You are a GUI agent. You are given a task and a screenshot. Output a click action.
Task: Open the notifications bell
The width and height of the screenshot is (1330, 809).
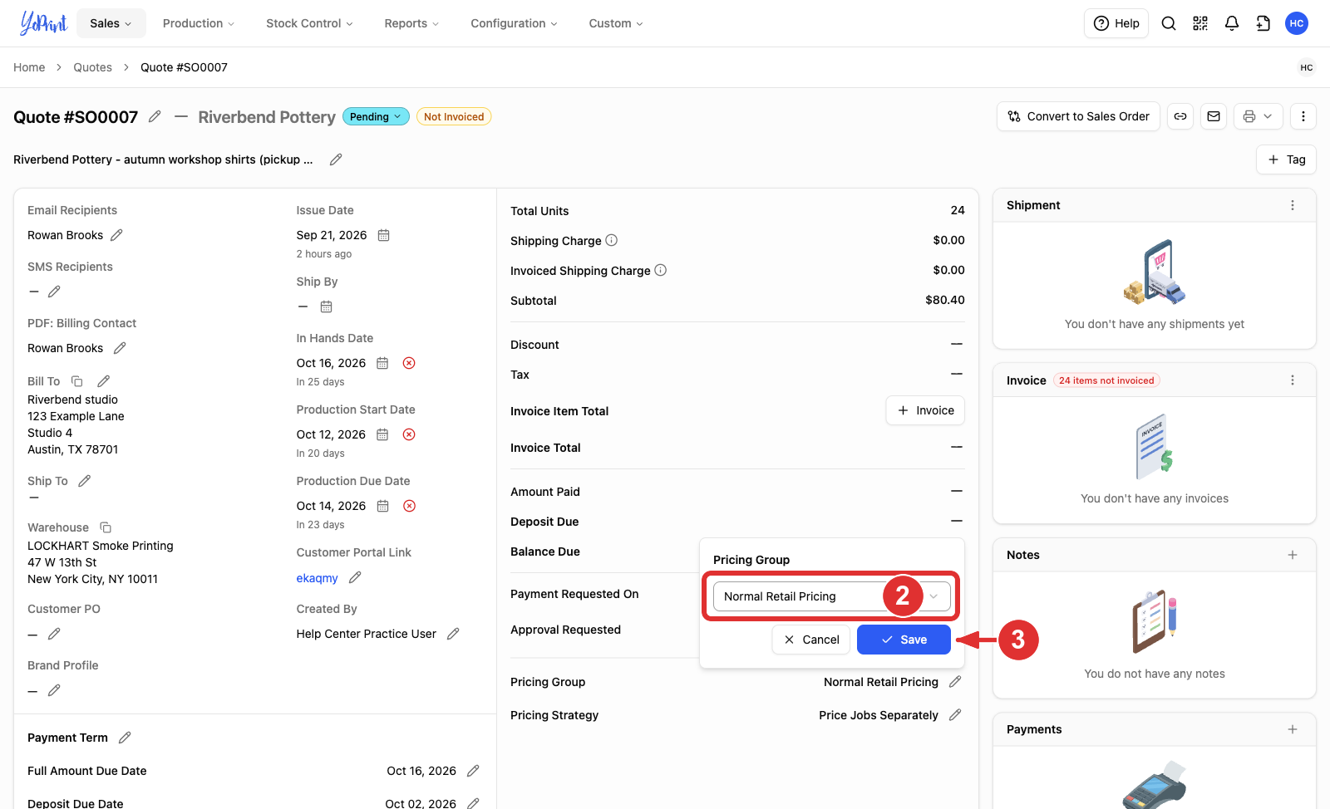coord(1232,23)
